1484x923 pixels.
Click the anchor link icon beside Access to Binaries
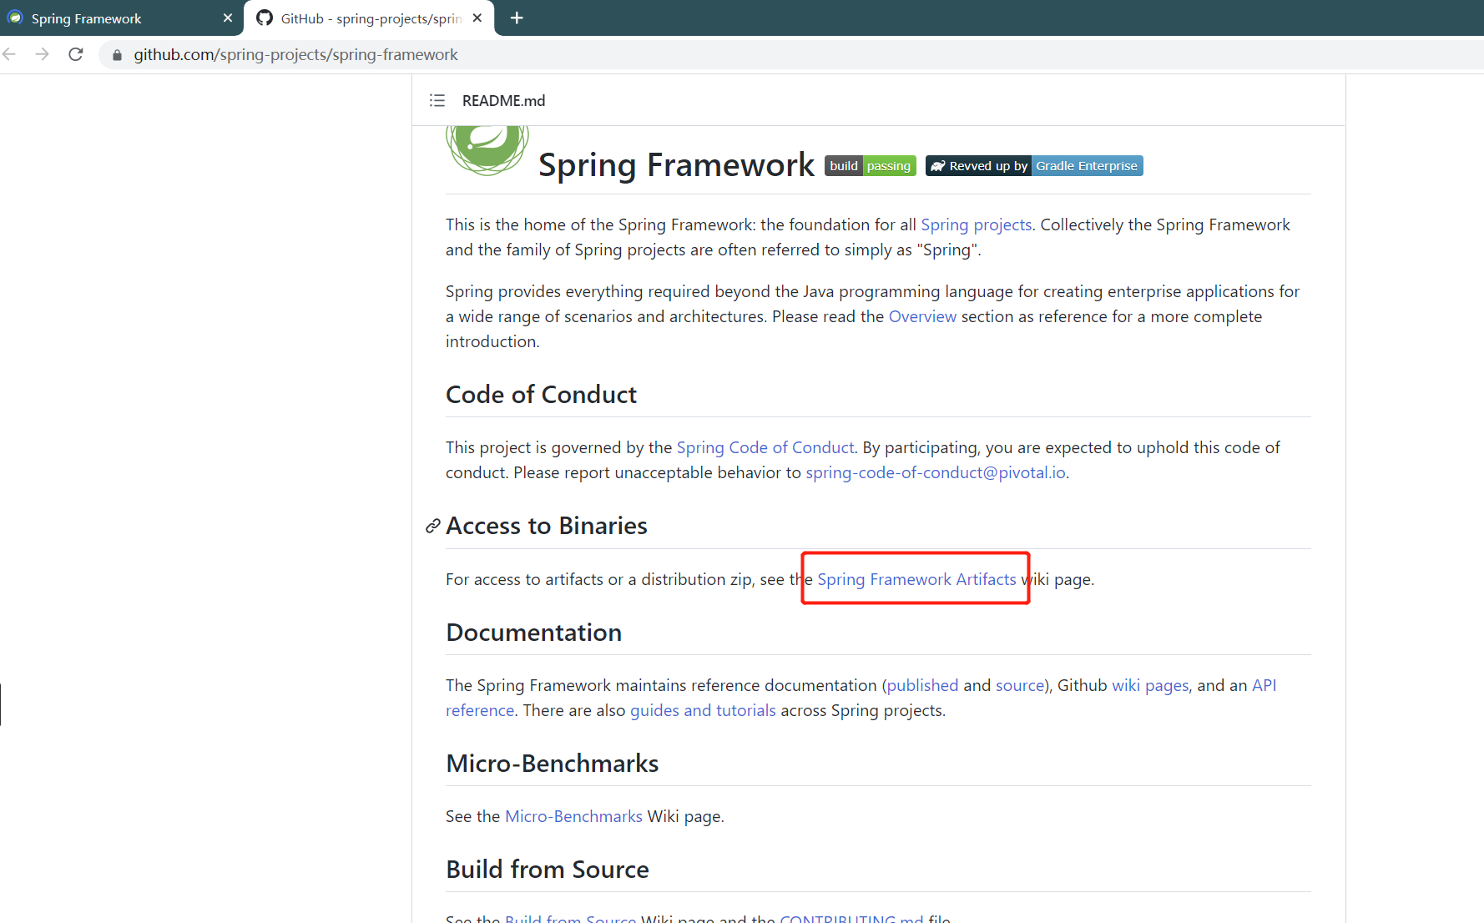point(432,526)
